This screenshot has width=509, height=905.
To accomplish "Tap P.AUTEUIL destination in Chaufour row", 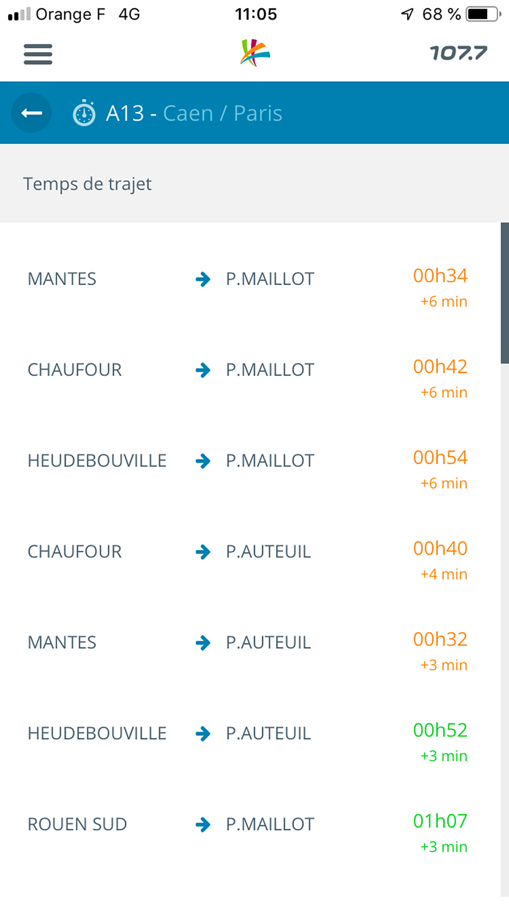I will click(x=268, y=552).
